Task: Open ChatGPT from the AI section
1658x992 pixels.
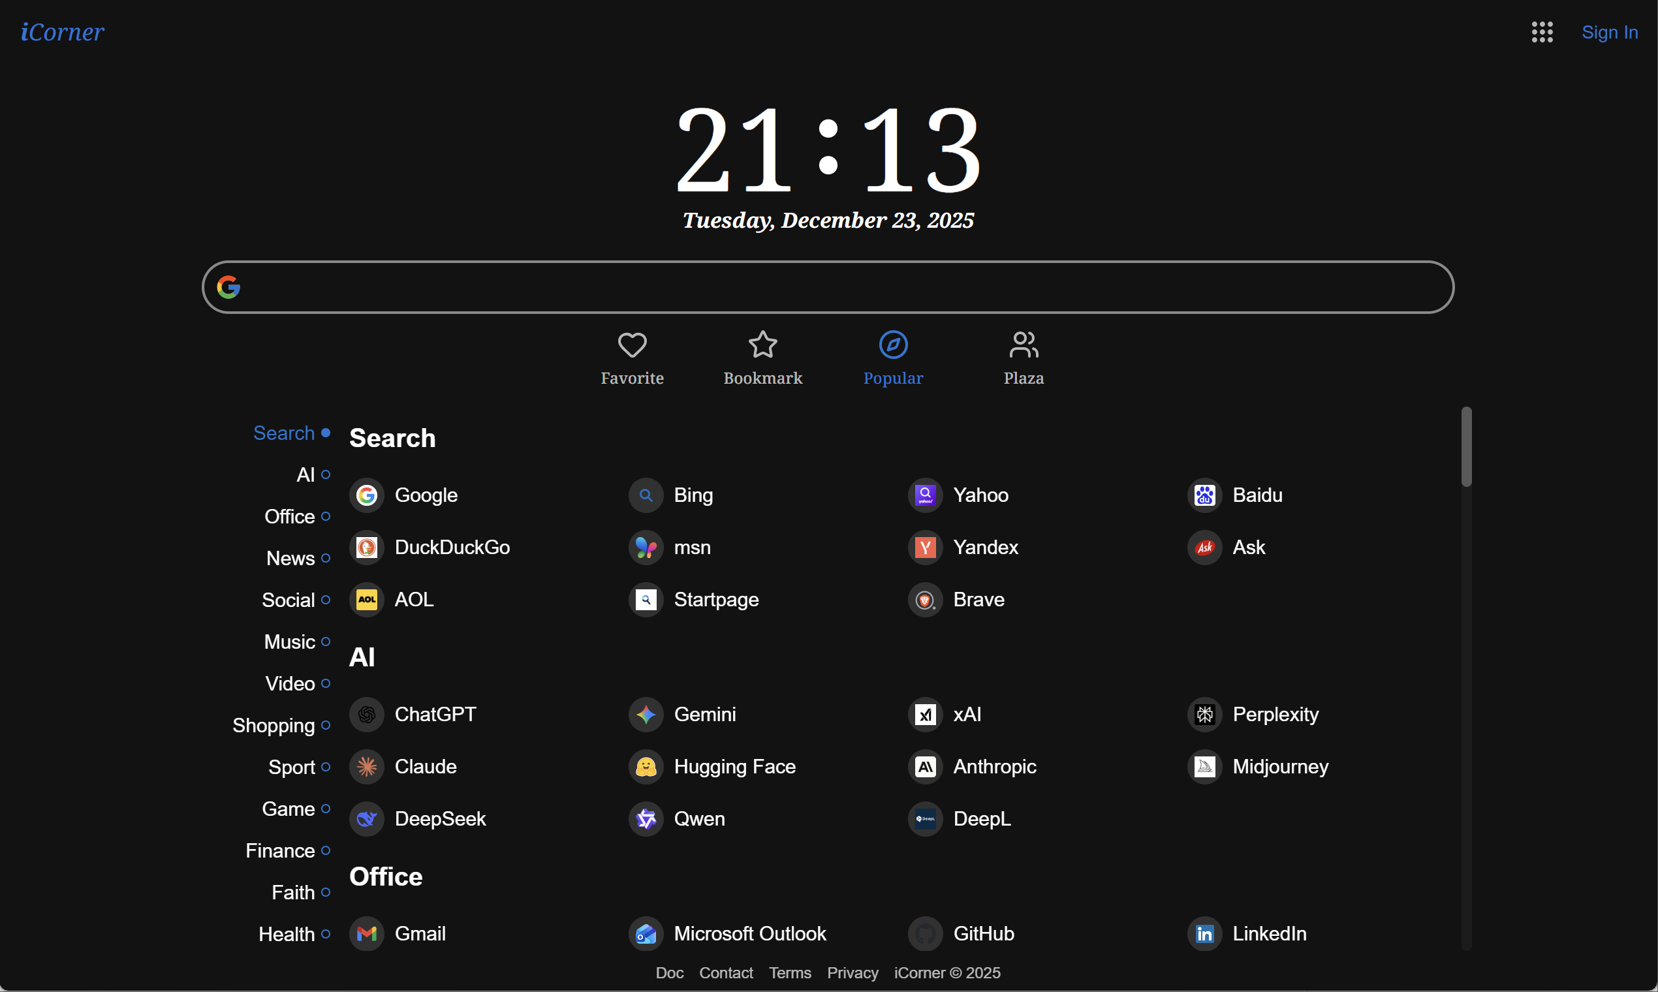Action: coord(366,714)
